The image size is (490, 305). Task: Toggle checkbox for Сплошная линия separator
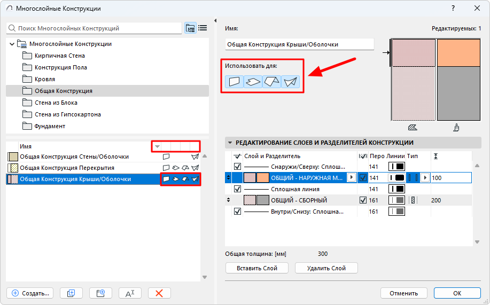(237, 189)
